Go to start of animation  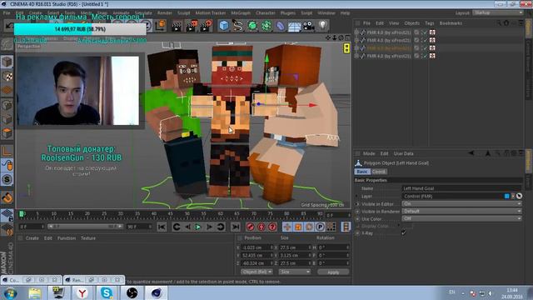click(x=162, y=227)
